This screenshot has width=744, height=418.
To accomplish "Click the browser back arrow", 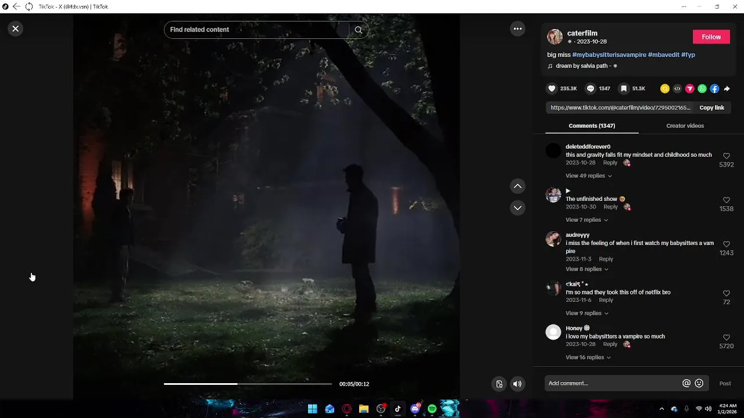I will click(16, 6).
